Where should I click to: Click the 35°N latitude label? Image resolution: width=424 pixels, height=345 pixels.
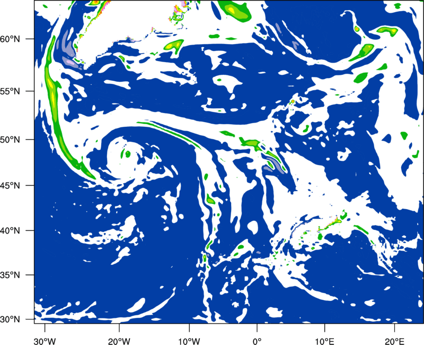click(x=10, y=275)
